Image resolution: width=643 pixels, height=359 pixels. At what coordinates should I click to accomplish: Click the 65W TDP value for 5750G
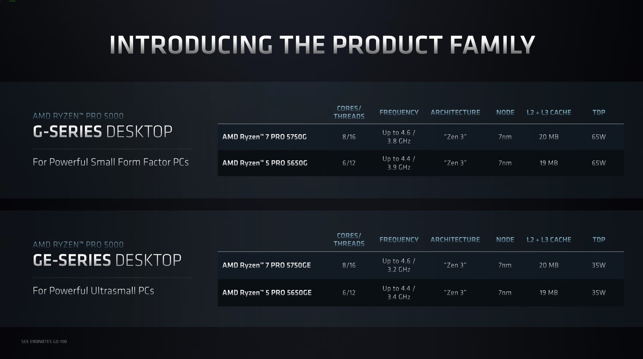tap(598, 137)
